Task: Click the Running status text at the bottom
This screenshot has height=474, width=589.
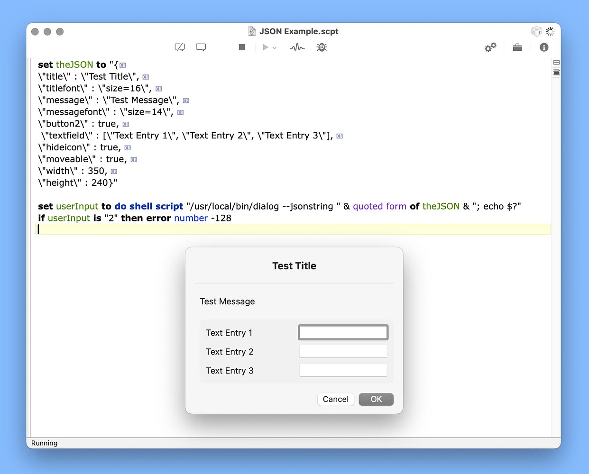Action: [x=44, y=443]
